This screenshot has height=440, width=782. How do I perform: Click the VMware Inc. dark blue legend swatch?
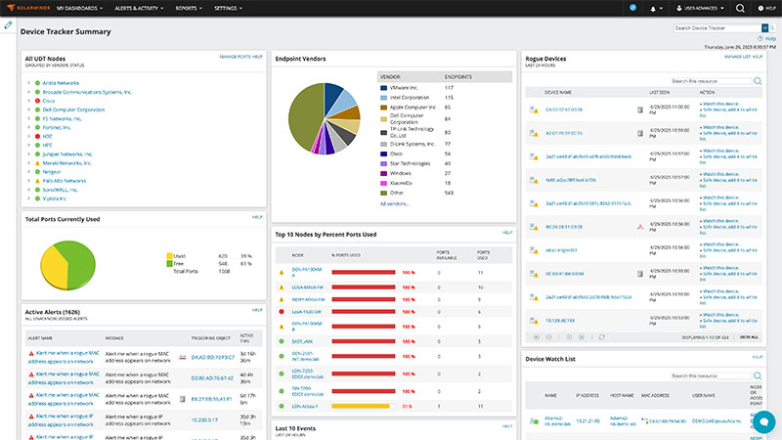[383, 88]
